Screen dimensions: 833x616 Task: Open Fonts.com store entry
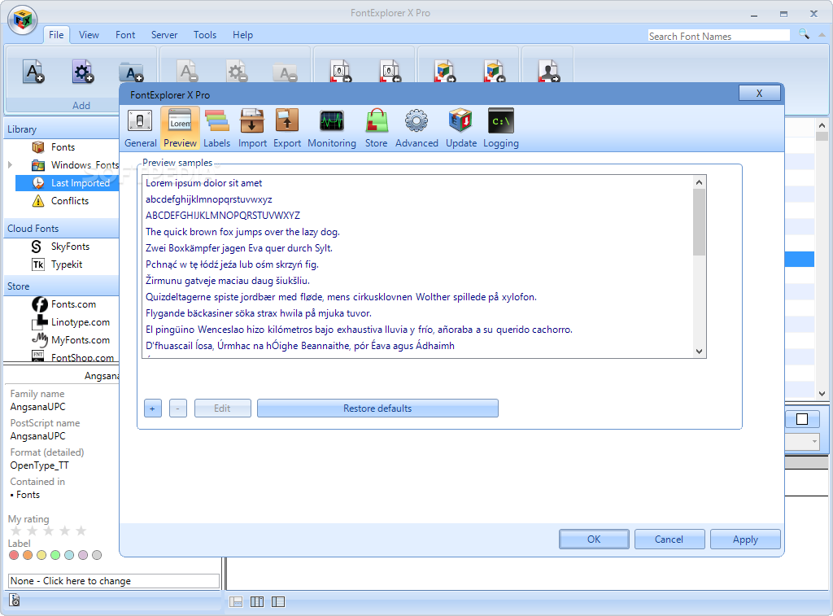[x=73, y=304]
